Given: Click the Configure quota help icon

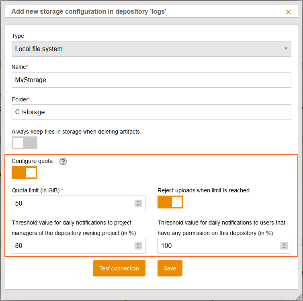Looking at the screenshot, I should [x=63, y=161].
